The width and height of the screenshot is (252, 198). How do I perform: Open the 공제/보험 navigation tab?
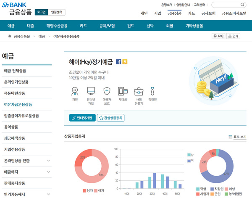point(107,26)
